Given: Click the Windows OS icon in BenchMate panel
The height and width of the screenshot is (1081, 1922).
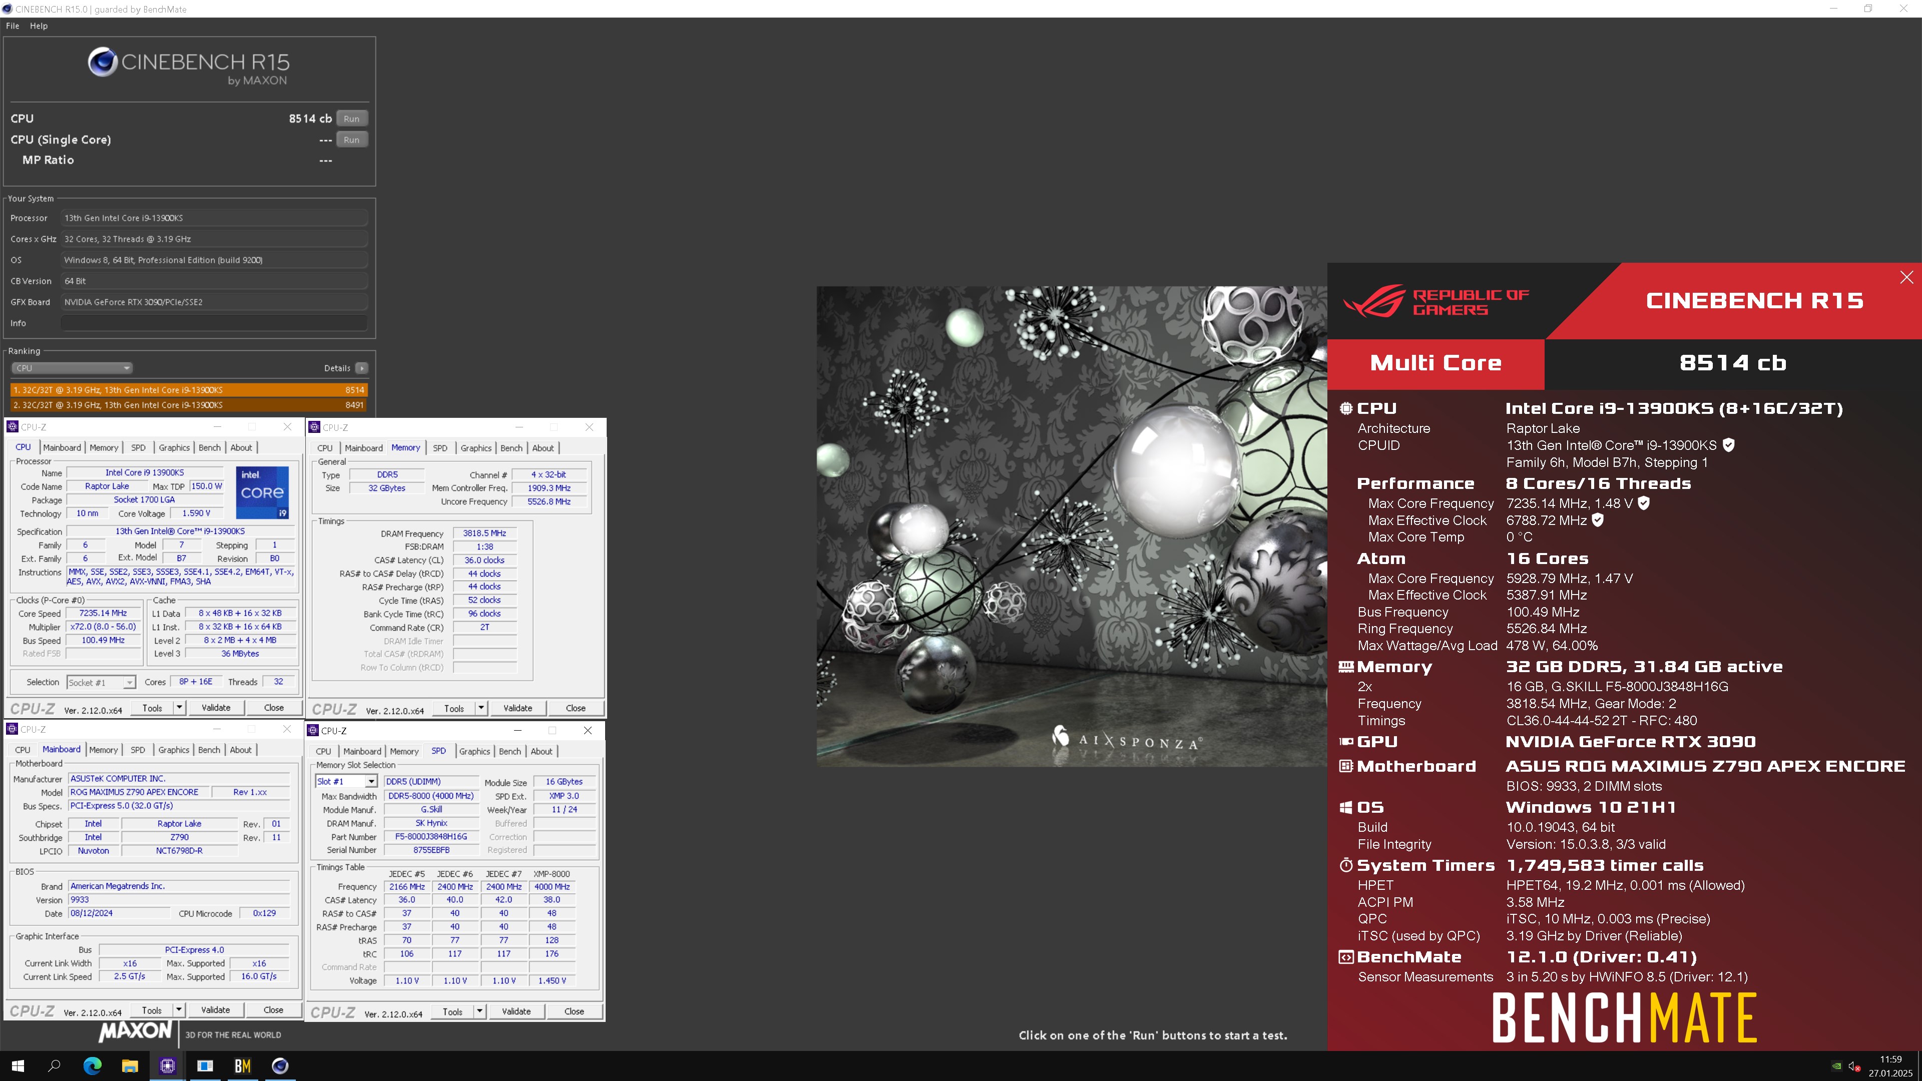Looking at the screenshot, I should point(1346,807).
